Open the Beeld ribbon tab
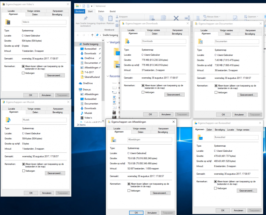The width and height of the screenshot is (266, 215). pos(113,11)
